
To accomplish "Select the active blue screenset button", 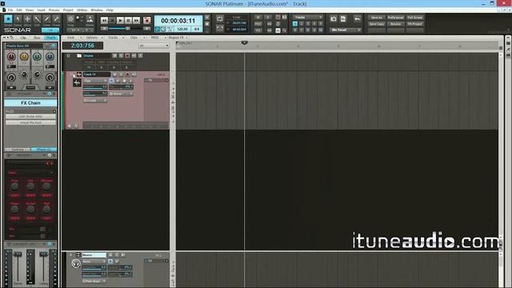I will click(295, 24).
